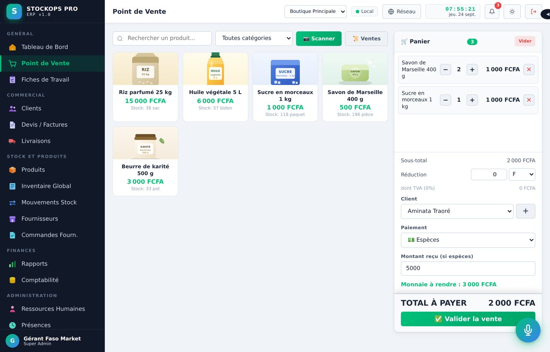
Task: Add a new client with the plus button
Action: pos(526,211)
